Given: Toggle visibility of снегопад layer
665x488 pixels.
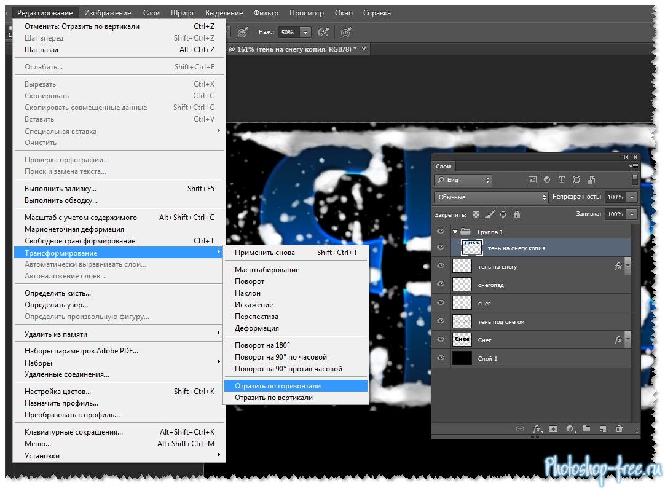Looking at the screenshot, I should pyautogui.click(x=440, y=285).
